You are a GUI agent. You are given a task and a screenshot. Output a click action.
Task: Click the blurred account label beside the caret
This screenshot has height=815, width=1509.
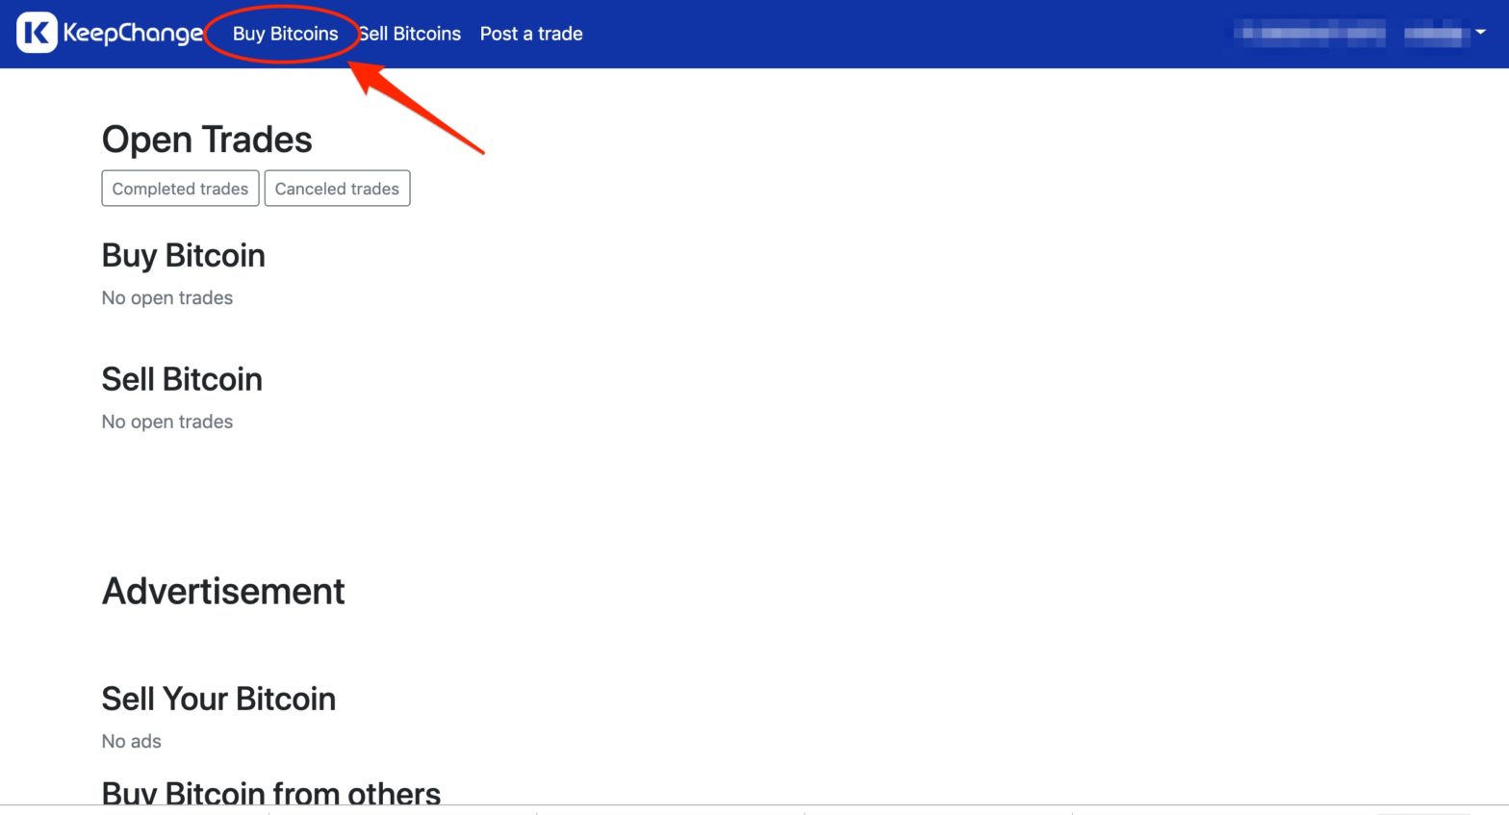click(1433, 34)
